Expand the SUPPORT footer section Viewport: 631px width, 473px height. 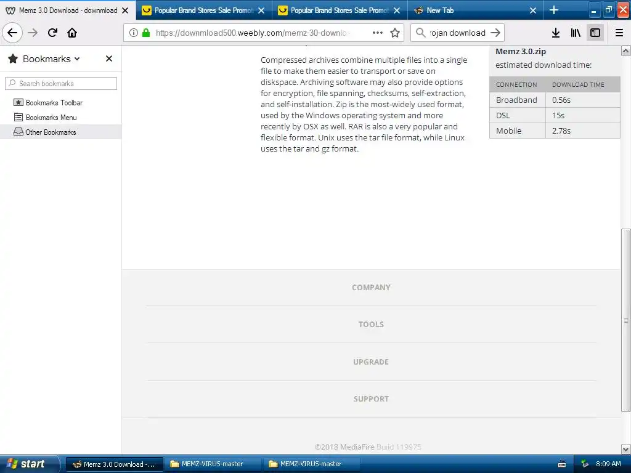coord(371,398)
